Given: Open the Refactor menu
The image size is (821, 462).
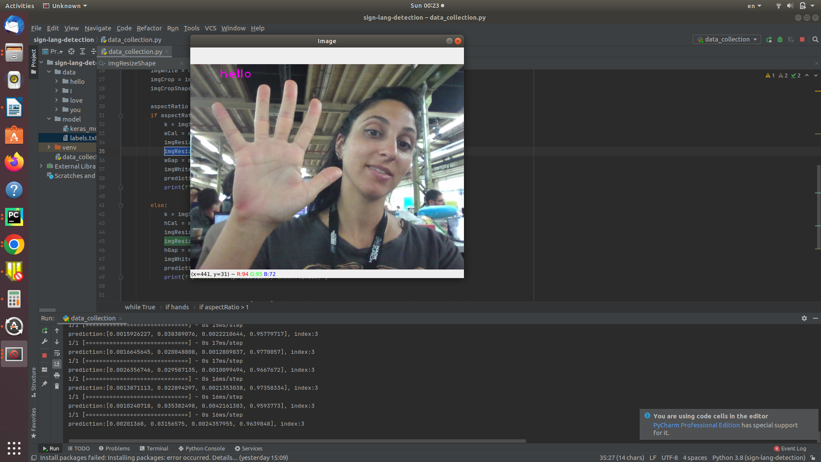Looking at the screenshot, I should [x=149, y=28].
